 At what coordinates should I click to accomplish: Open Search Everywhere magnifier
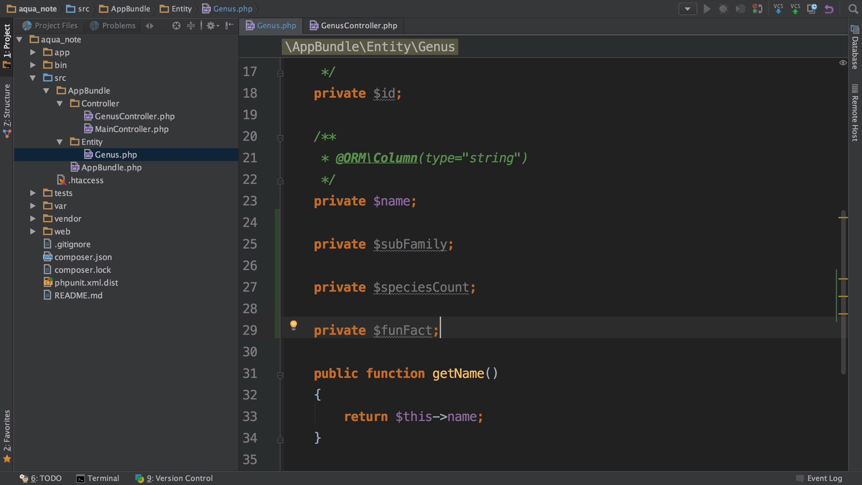pyautogui.click(x=853, y=9)
